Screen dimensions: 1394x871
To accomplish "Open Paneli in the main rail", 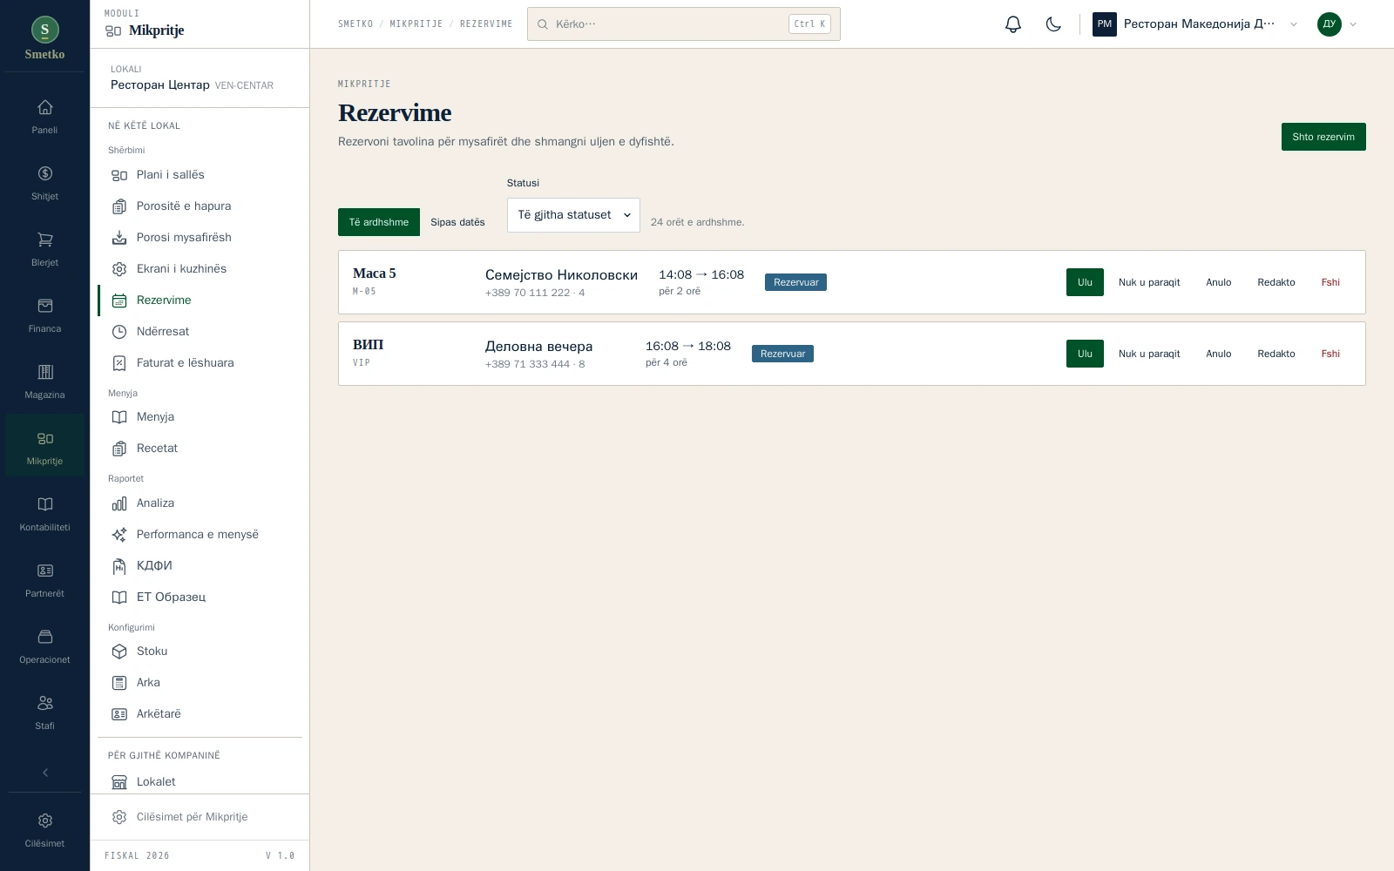I will pyautogui.click(x=44, y=117).
